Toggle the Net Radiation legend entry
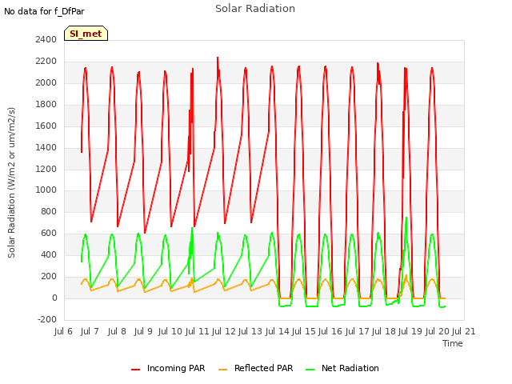The height and width of the screenshot is (384, 512). coord(342,368)
